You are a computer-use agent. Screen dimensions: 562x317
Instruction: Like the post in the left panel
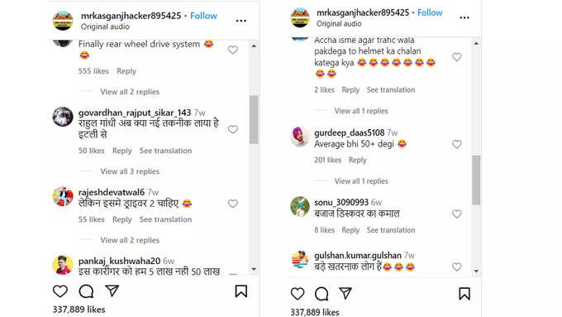coord(60,291)
